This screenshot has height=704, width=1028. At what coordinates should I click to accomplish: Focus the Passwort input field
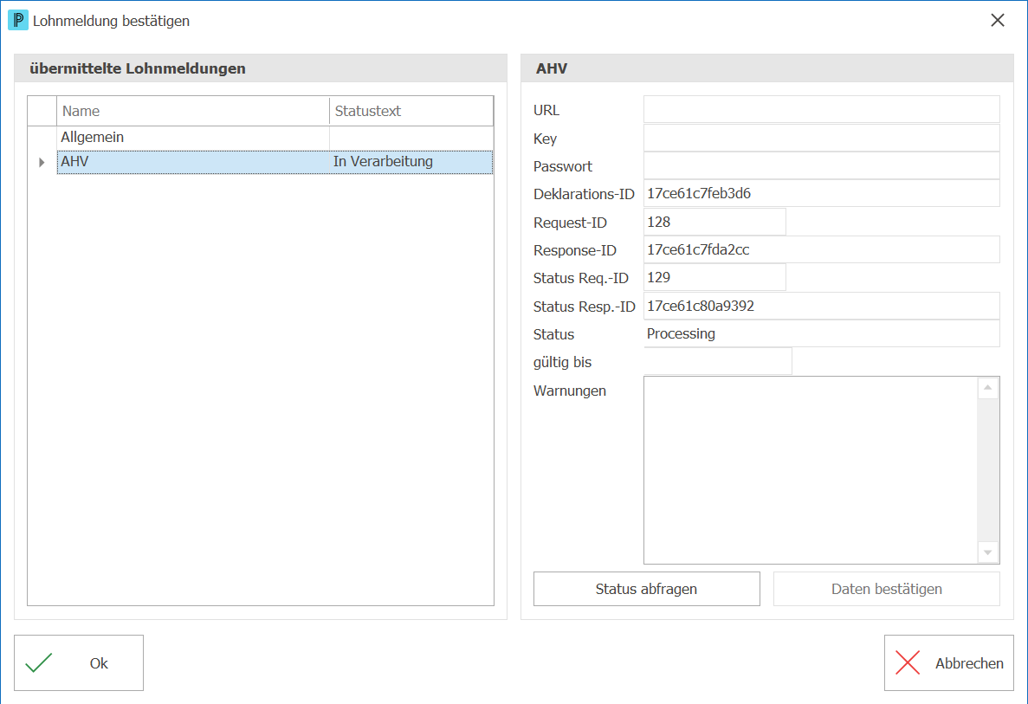click(822, 166)
